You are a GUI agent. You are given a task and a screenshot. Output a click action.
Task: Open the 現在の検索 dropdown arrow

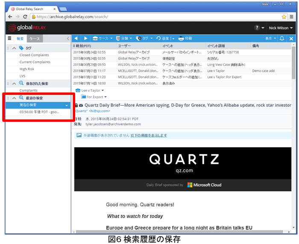(67, 105)
